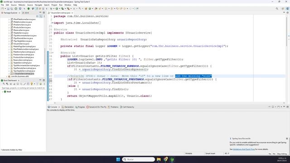Image resolution: width=290 pixels, height=163 pixels.
Task: Click the Save toolbar icon
Action: coord(8,9)
